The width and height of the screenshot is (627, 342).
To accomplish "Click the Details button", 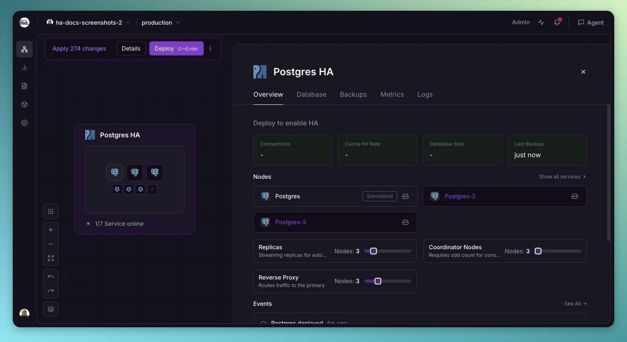I will (x=131, y=49).
